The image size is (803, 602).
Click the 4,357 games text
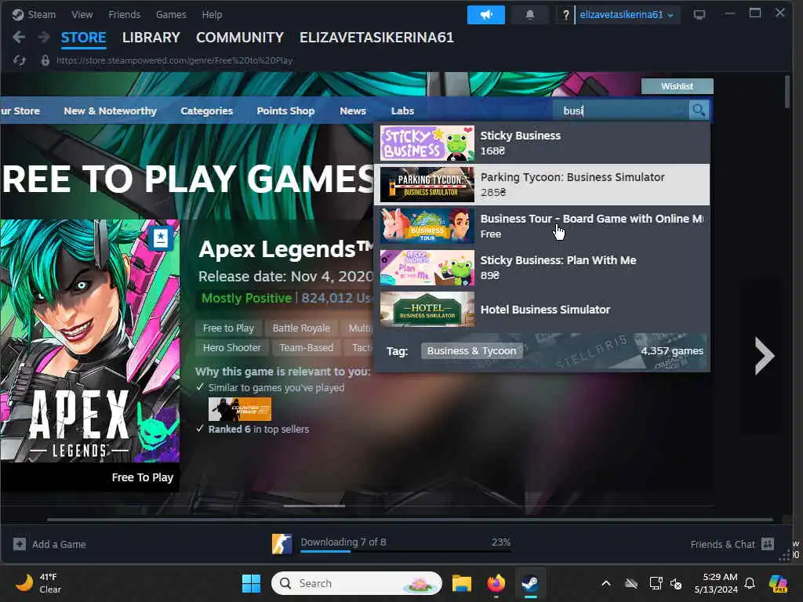672,350
